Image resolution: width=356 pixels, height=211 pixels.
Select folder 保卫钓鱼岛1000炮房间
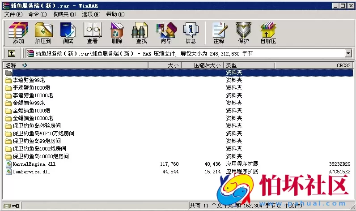coord(39,149)
